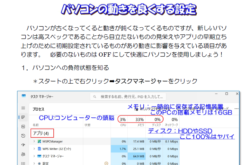Open the Users page from the sidebar

(x=23, y=154)
